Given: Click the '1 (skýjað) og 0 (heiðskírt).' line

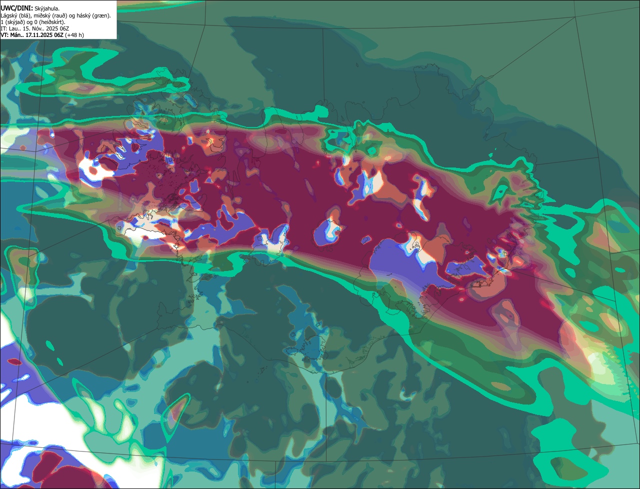Looking at the screenshot, I should [x=33, y=22].
